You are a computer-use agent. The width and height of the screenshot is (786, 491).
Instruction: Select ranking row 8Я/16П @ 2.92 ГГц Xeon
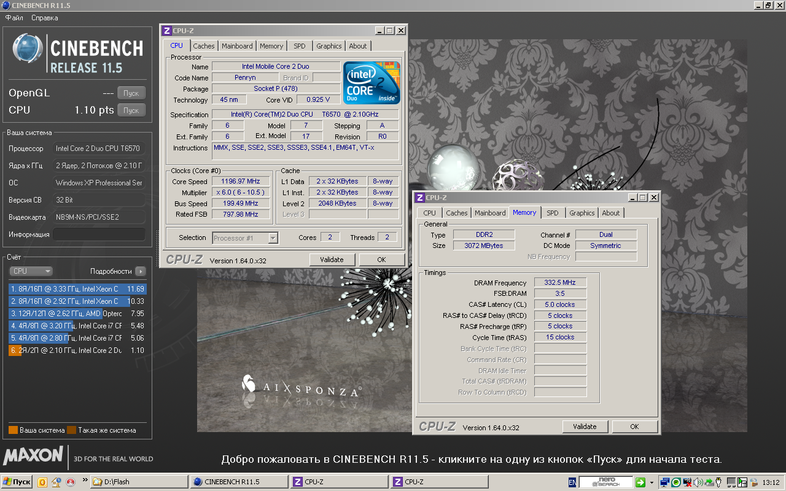click(78, 301)
